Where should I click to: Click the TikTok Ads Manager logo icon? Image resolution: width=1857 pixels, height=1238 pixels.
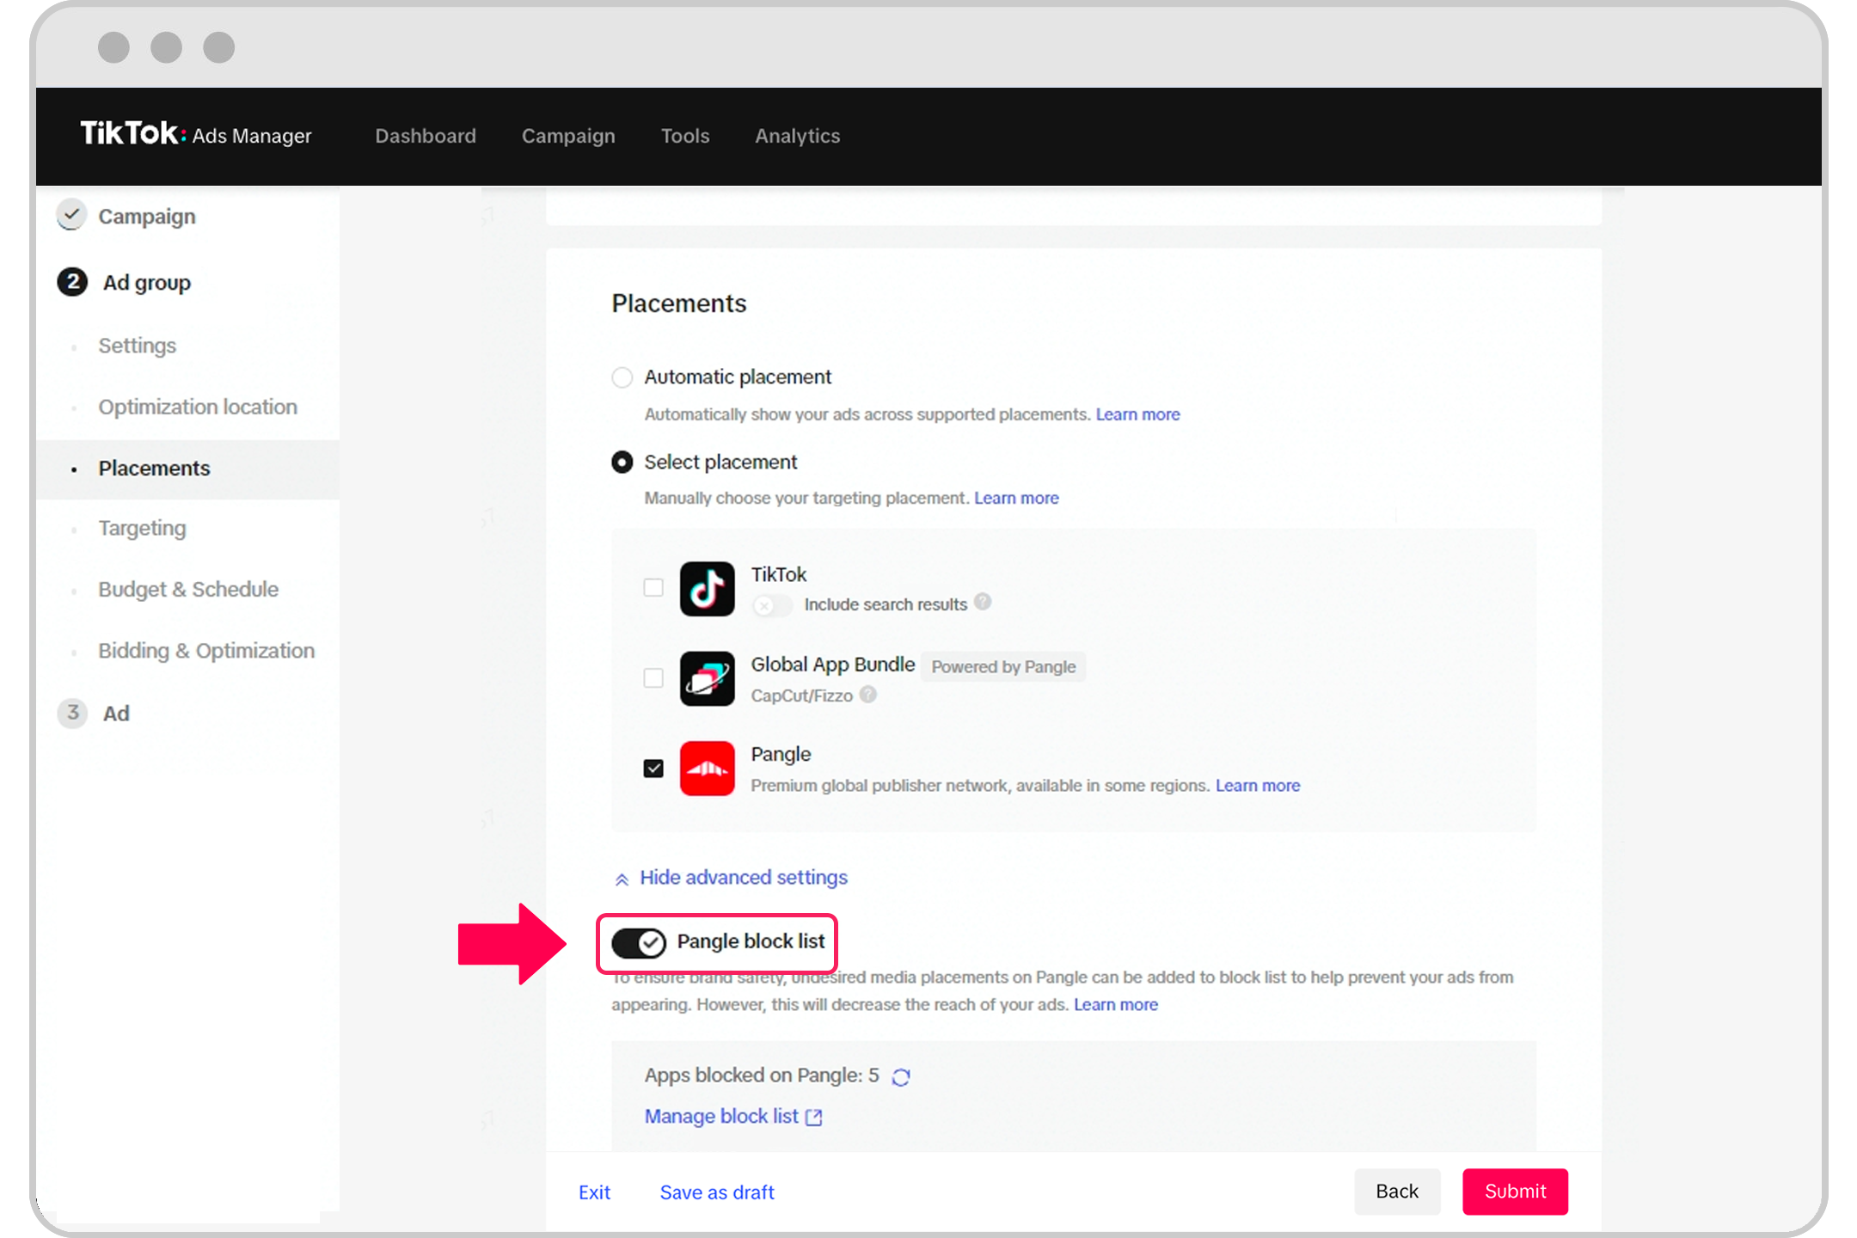[198, 136]
